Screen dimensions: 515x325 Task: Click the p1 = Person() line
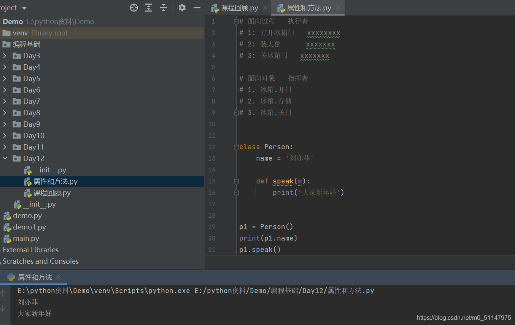[x=266, y=227]
